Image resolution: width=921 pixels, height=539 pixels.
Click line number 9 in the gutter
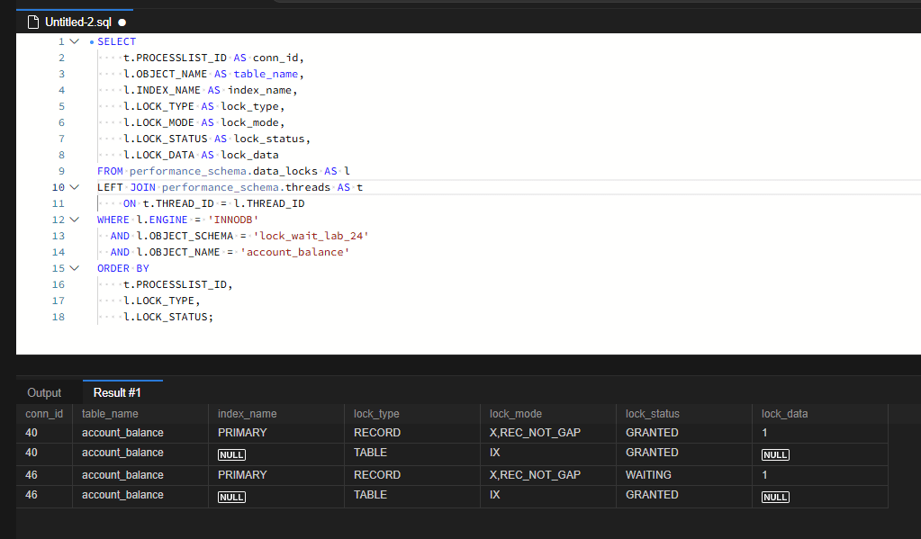(x=62, y=172)
